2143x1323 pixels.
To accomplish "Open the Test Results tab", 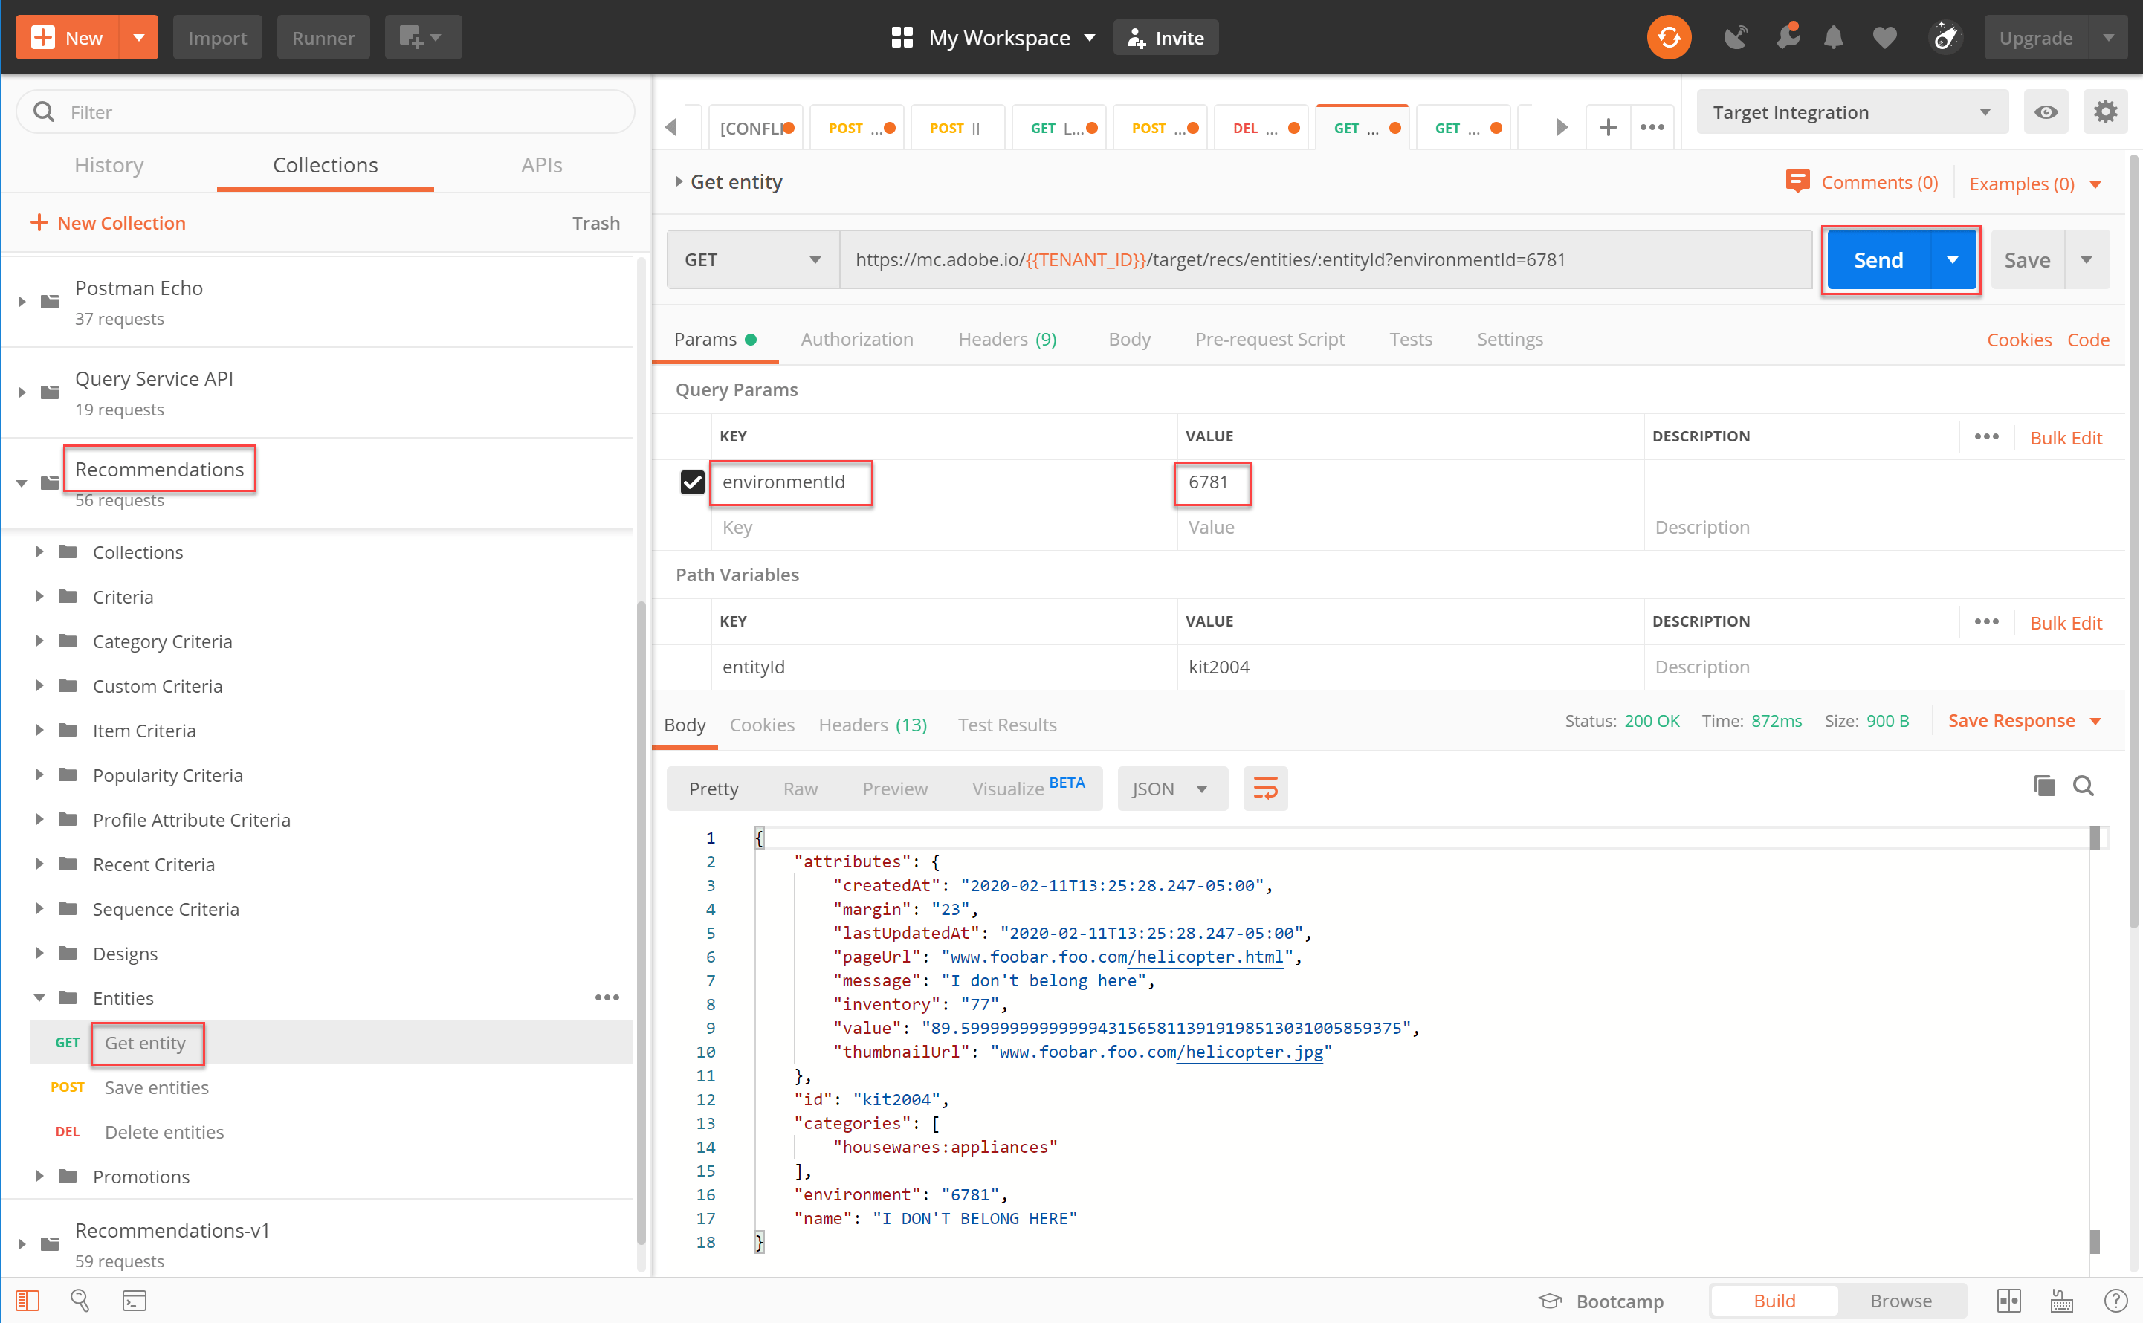I will coord(1007,725).
